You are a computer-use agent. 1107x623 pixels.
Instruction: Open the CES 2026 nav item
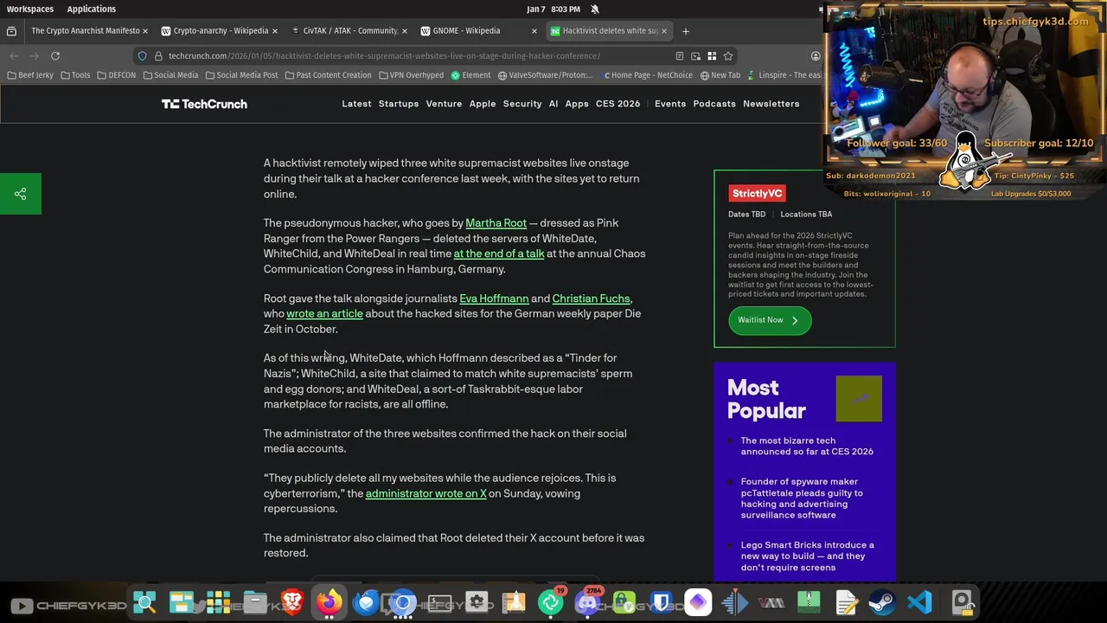(617, 104)
